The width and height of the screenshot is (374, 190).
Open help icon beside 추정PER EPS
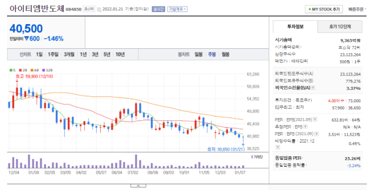tap(306, 127)
